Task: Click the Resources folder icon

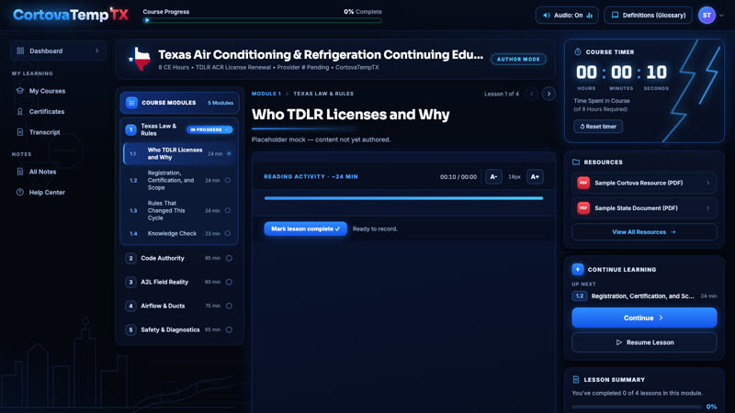Action: (x=576, y=162)
